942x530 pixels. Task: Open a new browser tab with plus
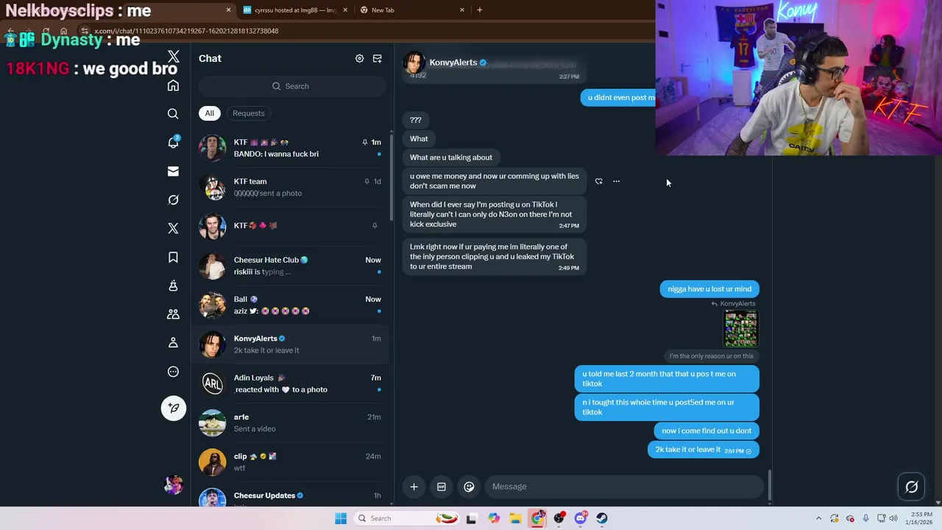(480, 10)
